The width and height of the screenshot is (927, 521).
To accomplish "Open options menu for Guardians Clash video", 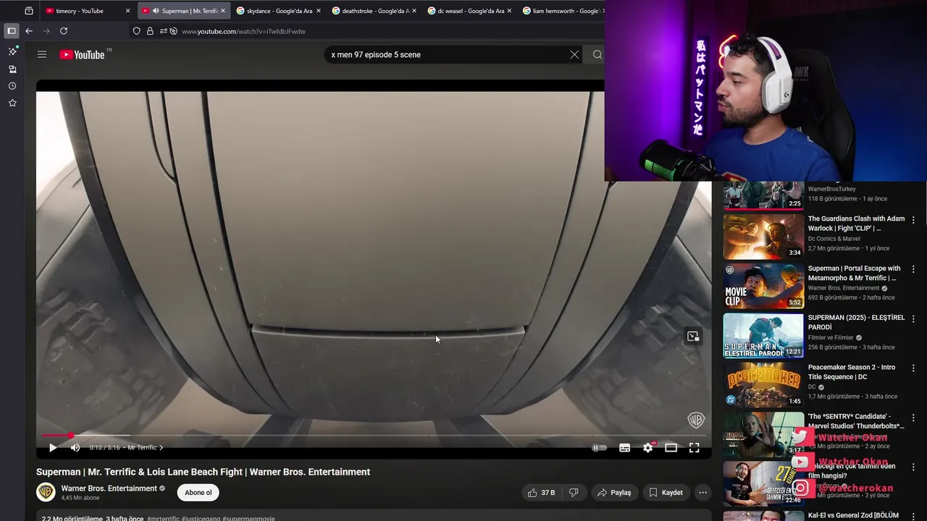I will click(x=913, y=220).
